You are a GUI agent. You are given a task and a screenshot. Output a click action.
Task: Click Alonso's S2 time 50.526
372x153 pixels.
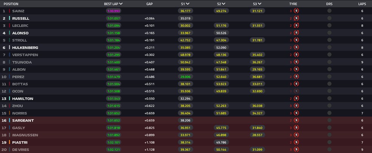(x=222, y=33)
